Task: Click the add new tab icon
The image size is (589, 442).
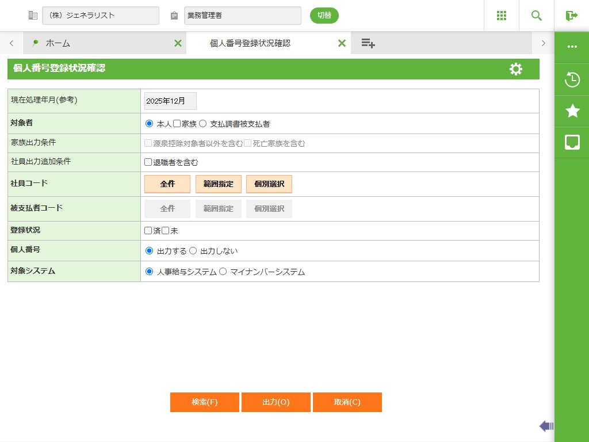Action: click(x=368, y=43)
